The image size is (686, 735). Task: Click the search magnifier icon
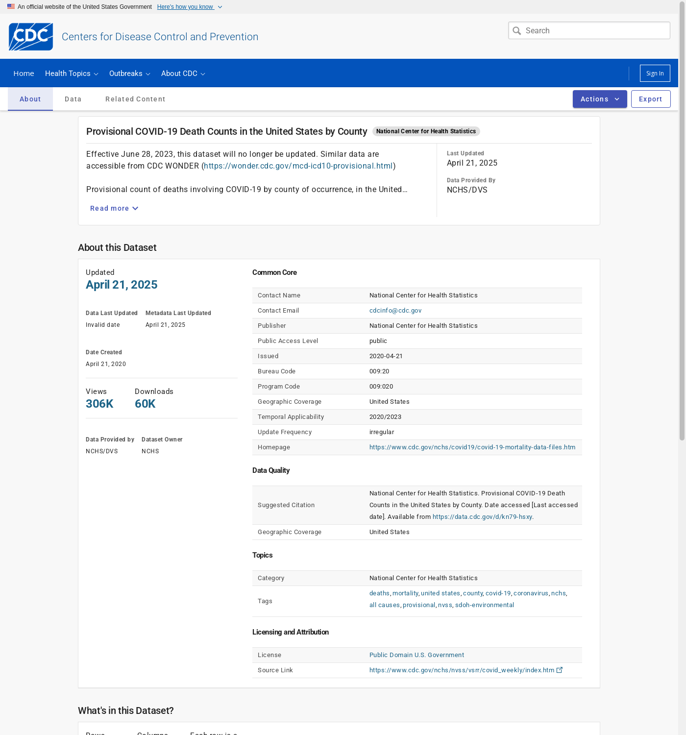517,31
